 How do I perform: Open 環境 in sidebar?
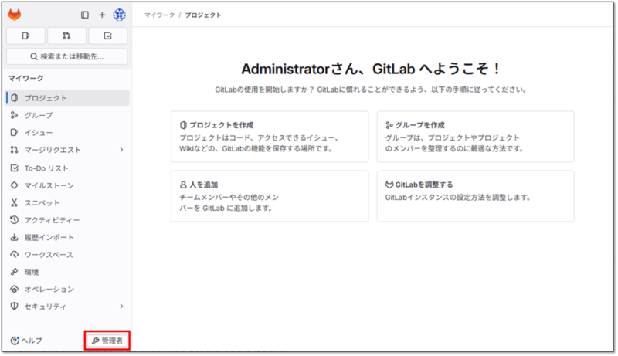point(68,272)
